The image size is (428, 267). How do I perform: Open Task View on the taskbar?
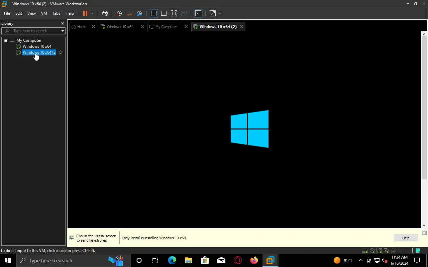tap(155, 260)
